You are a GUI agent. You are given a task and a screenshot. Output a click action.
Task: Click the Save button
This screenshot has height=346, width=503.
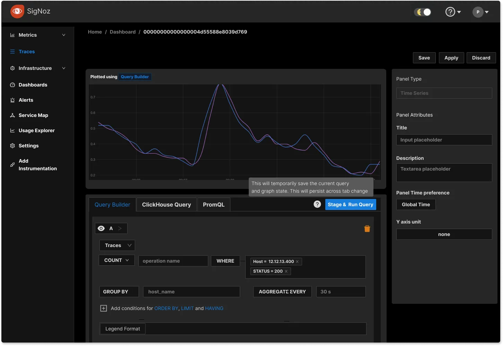pos(424,58)
